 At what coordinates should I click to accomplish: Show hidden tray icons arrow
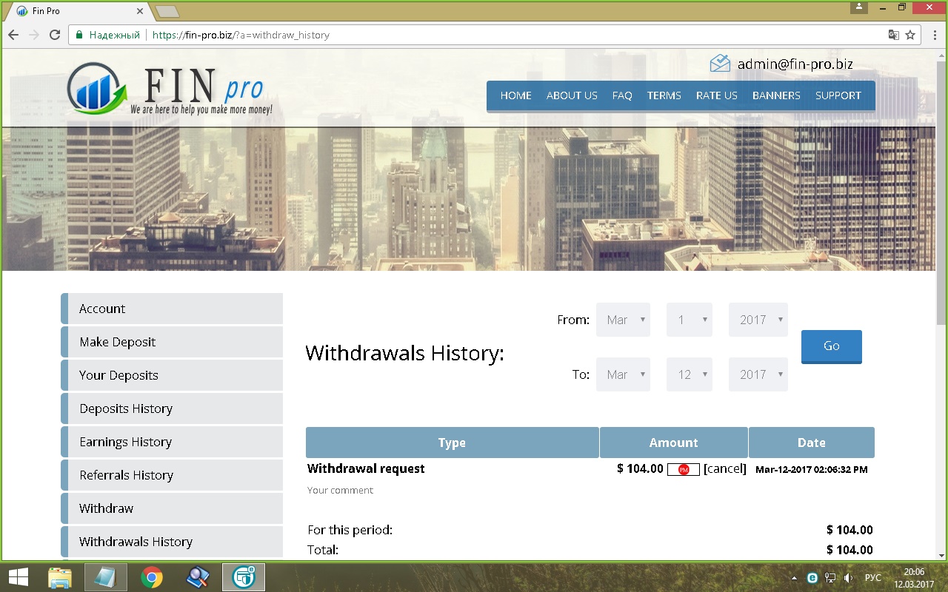click(x=795, y=577)
